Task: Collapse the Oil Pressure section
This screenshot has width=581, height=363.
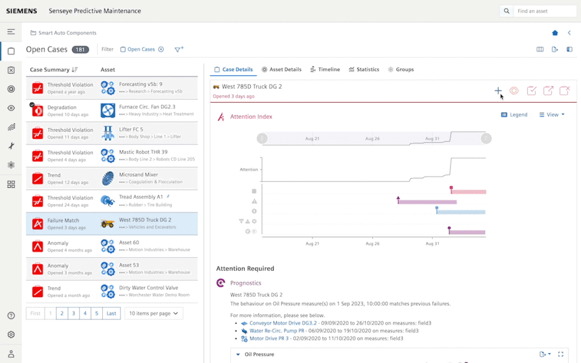Action: [x=238, y=354]
